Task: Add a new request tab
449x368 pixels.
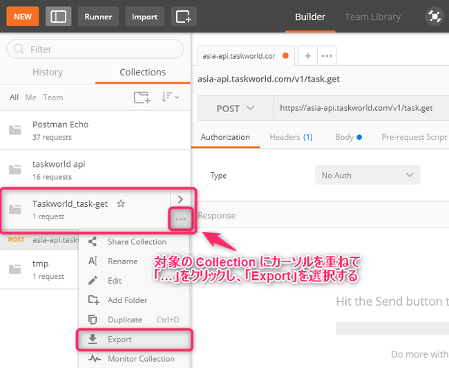Action: pyautogui.click(x=308, y=55)
